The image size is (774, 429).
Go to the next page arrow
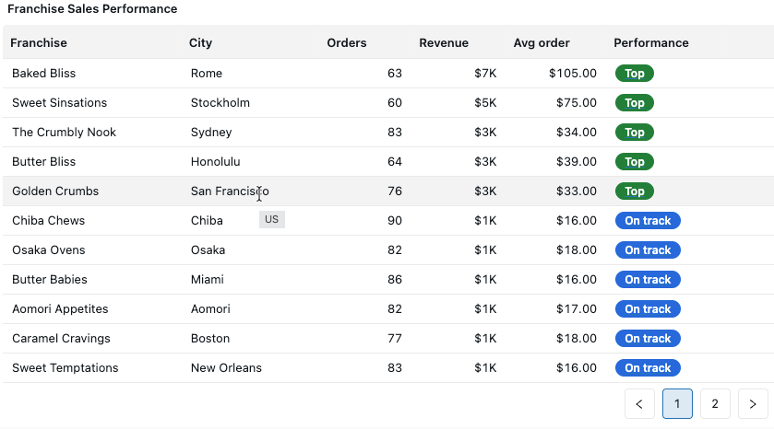tap(753, 403)
